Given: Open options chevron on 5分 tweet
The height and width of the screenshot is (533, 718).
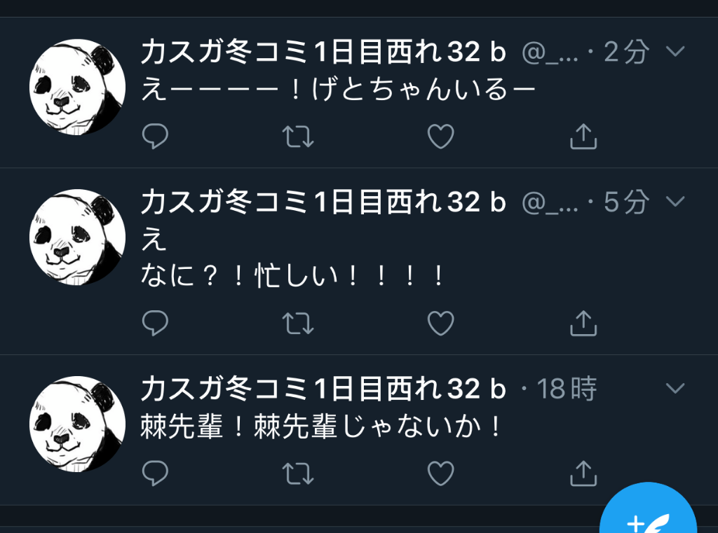Looking at the screenshot, I should pos(675,201).
